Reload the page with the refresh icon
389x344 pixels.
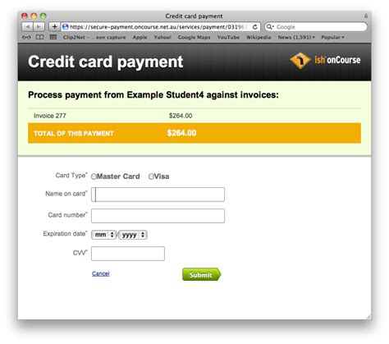255,27
